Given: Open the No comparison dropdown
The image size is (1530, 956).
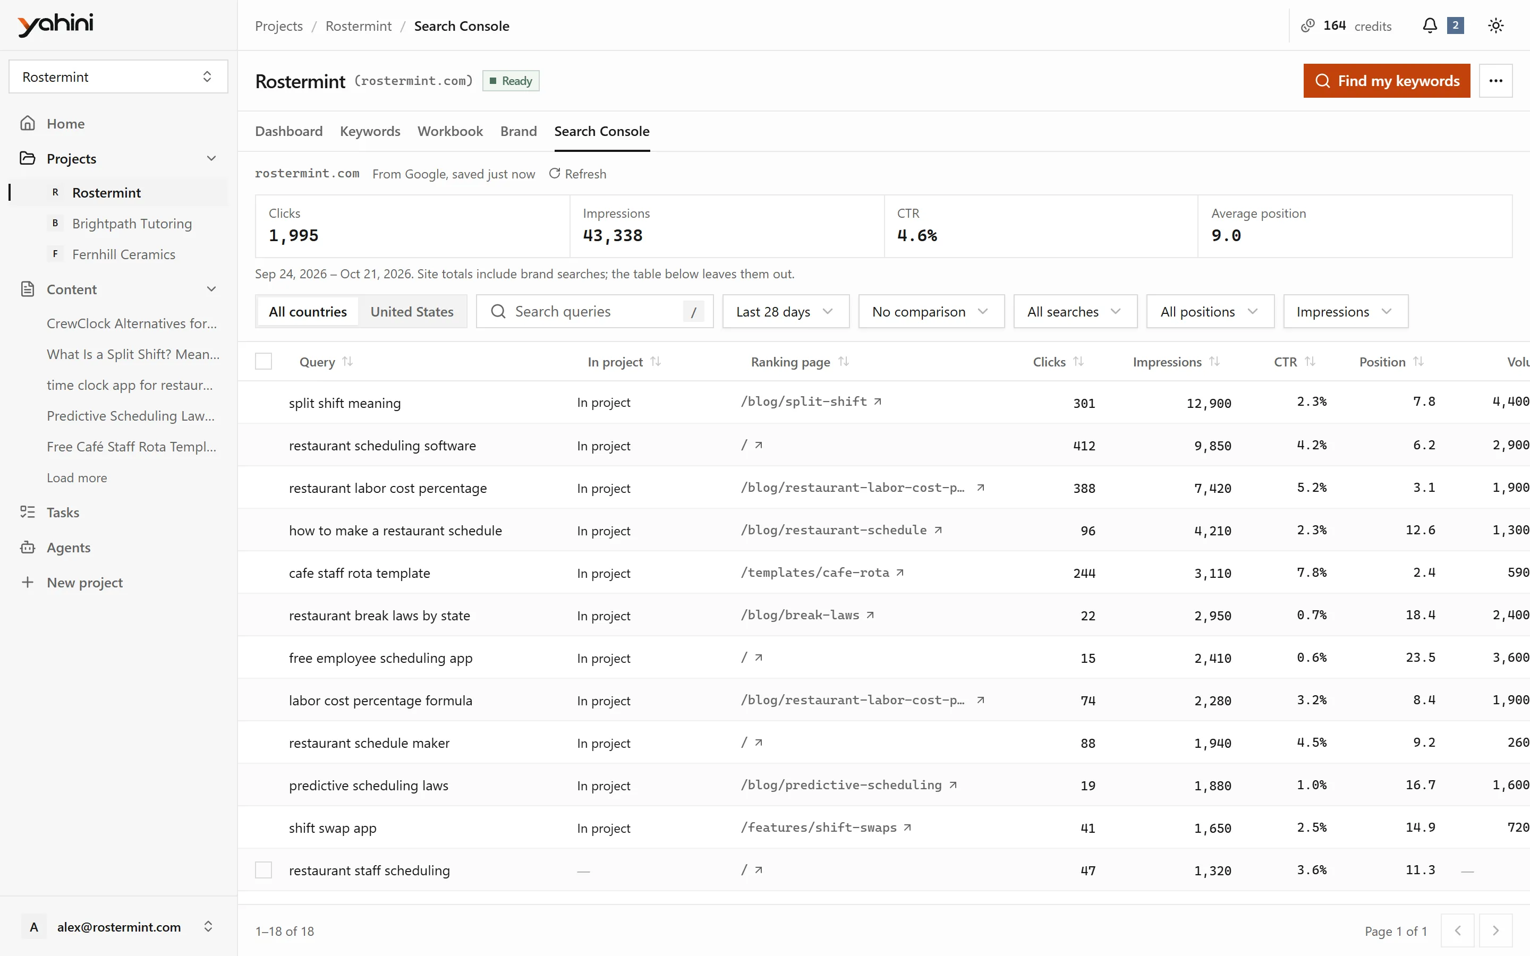Looking at the screenshot, I should (x=931, y=311).
